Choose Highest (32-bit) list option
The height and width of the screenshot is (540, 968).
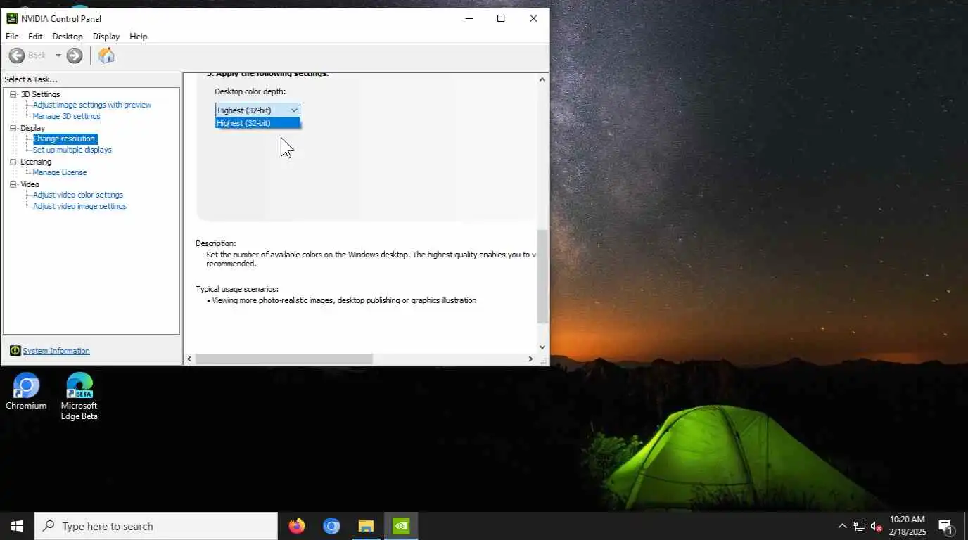point(257,123)
